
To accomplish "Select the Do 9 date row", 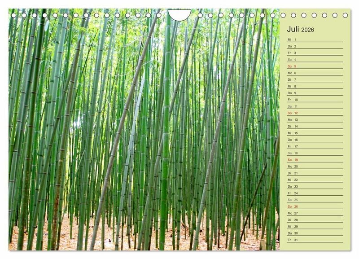I will pos(315,93).
